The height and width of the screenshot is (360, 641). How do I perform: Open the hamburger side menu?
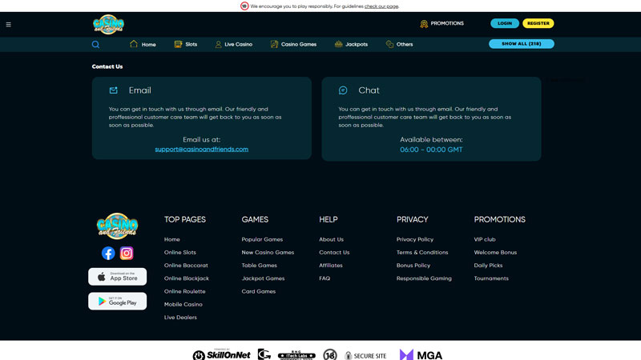pyautogui.click(x=9, y=25)
